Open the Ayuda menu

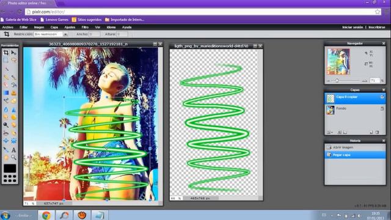click(126, 27)
